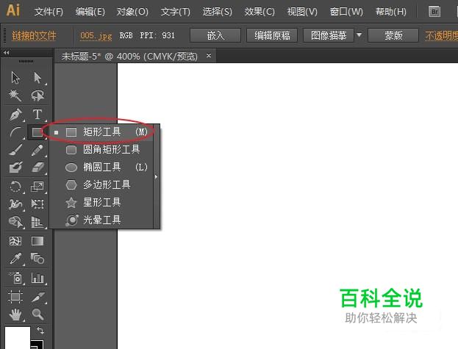Choose 矩形工具 from the flyout
Viewport: 458px width, 349px height.
point(101,132)
